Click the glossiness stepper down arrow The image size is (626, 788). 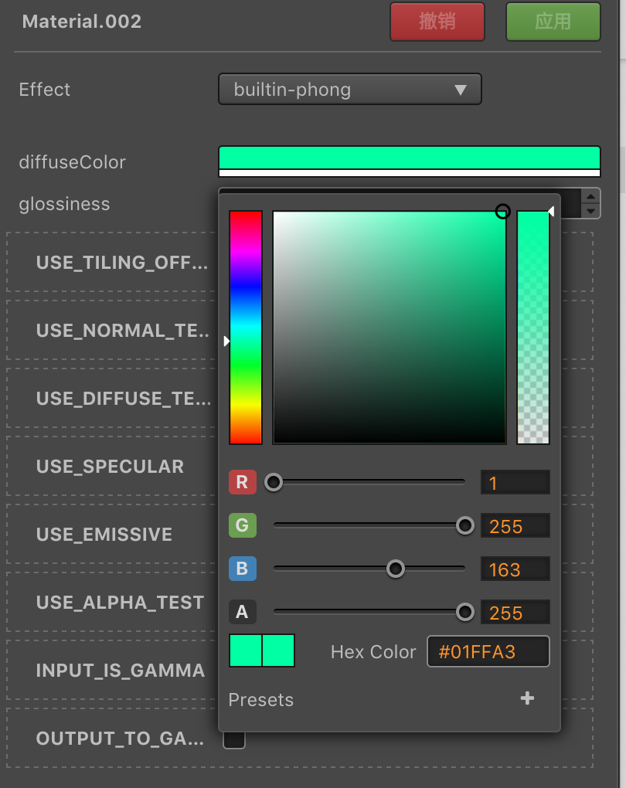tap(591, 210)
